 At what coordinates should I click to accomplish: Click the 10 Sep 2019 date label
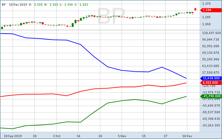(x=13, y=136)
